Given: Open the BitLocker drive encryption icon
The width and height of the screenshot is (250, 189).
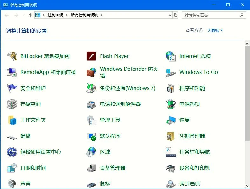Looking at the screenshot, I should (12, 56).
